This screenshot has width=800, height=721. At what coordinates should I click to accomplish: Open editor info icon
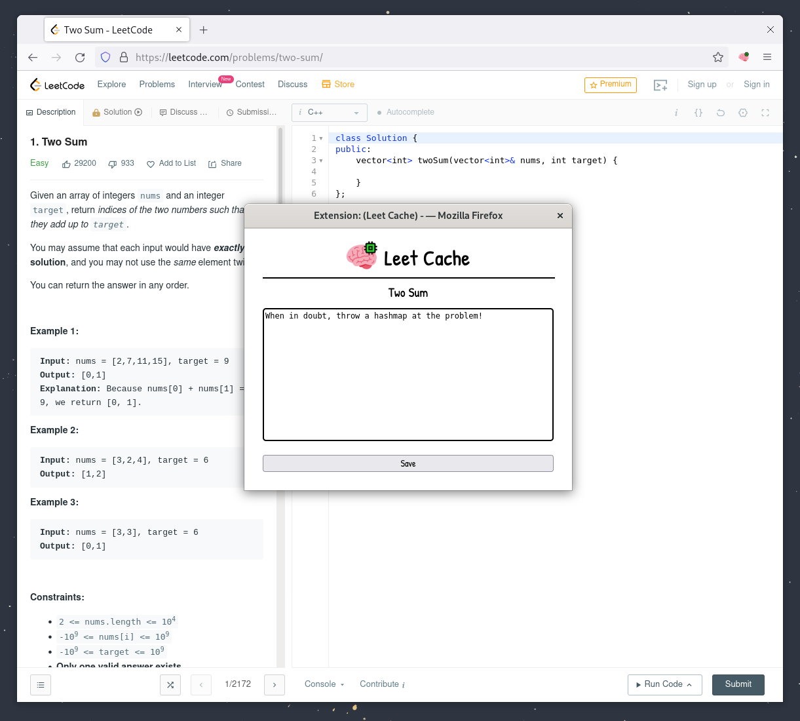pos(676,113)
